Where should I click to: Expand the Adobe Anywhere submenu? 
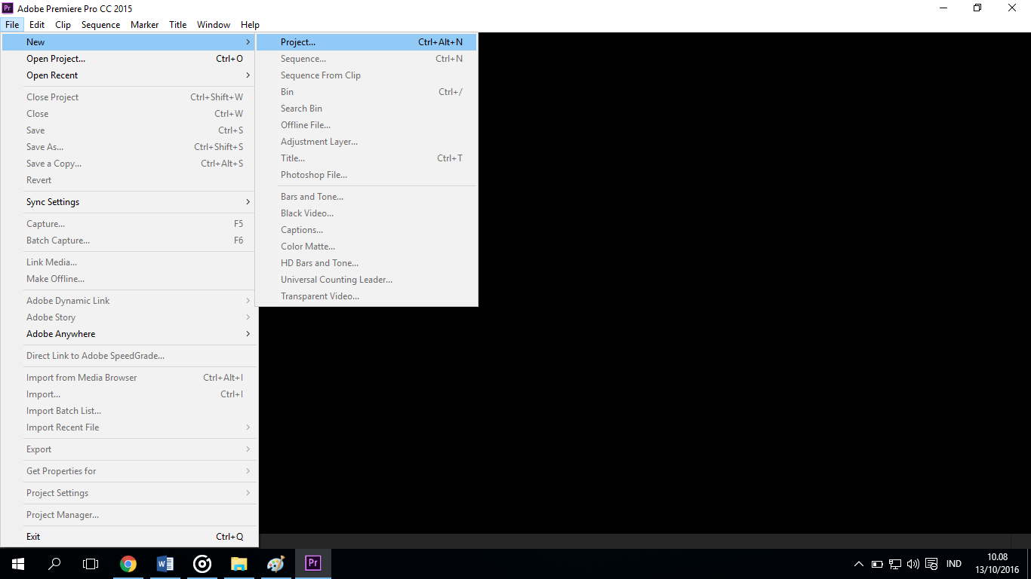click(x=130, y=334)
